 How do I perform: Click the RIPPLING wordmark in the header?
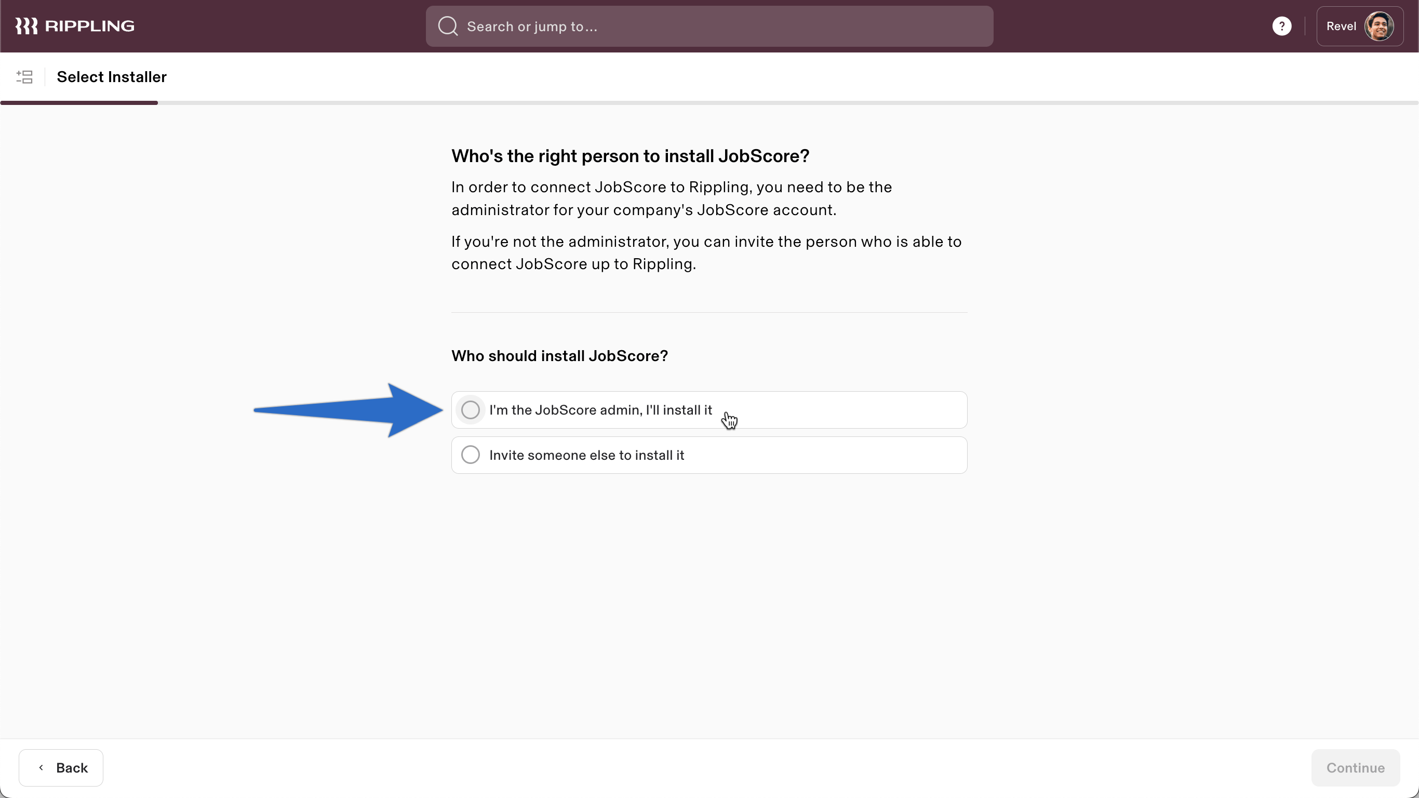[x=89, y=26]
